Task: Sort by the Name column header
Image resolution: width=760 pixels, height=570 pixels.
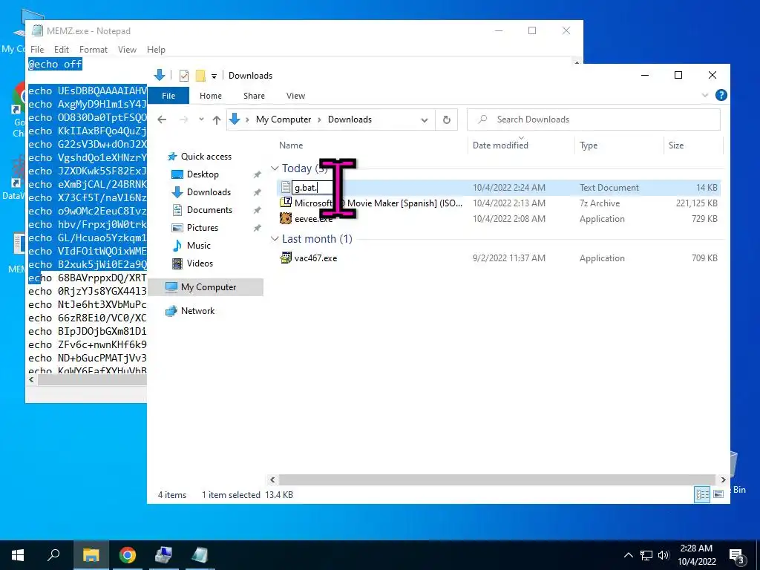Action: (x=291, y=145)
